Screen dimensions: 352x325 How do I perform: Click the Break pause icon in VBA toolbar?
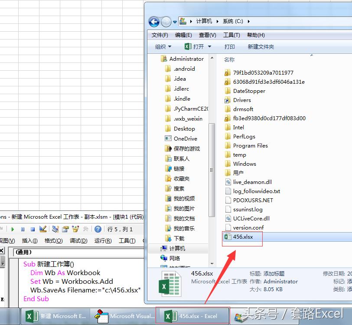[x=23, y=229]
